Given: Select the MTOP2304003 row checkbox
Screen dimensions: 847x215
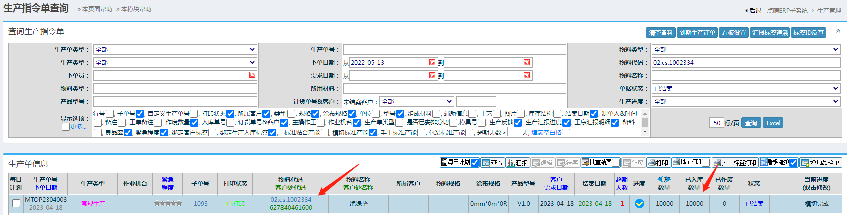Looking at the screenshot, I should coord(16,204).
